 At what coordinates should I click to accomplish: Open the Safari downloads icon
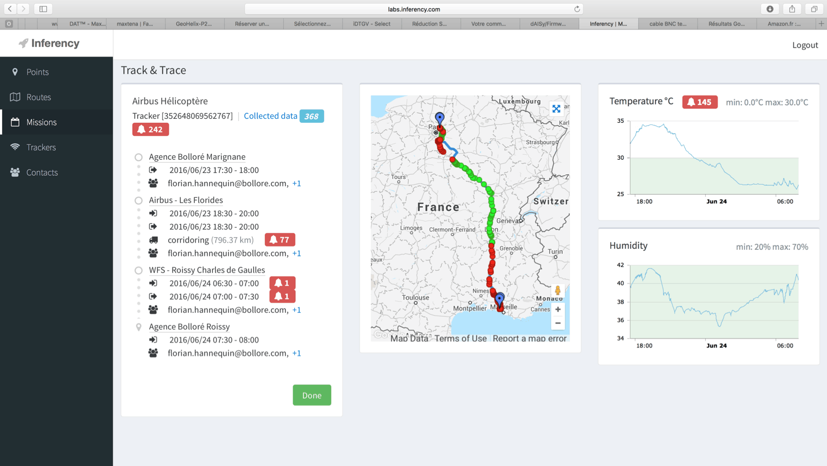pos(770,9)
